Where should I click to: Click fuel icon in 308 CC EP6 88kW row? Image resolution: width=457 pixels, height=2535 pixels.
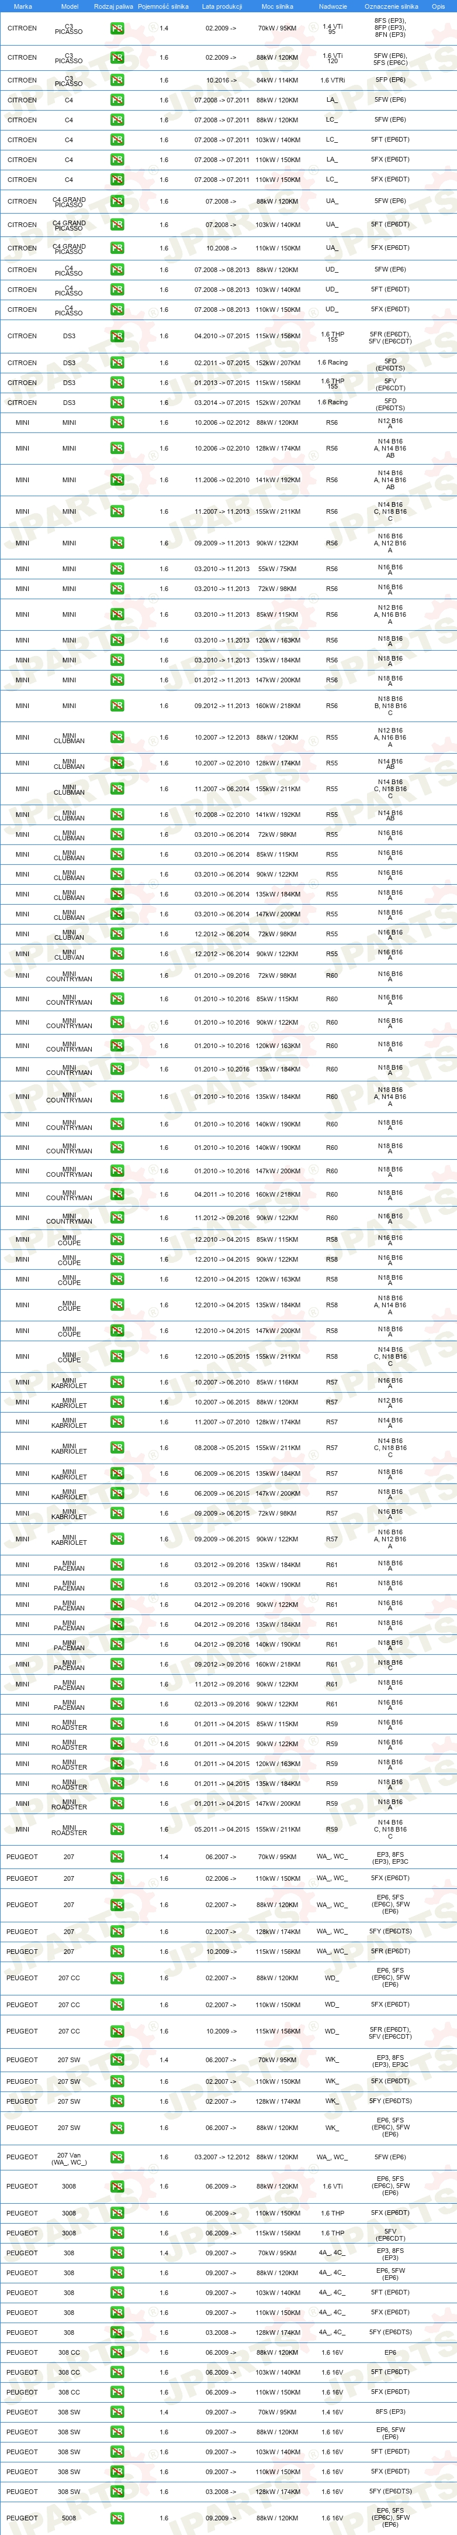117,2353
